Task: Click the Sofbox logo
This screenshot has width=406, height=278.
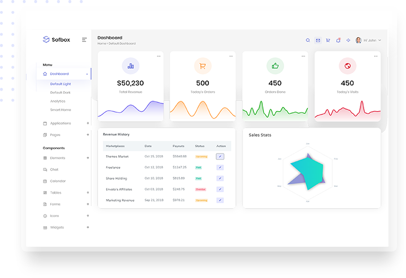Action: click(x=56, y=40)
